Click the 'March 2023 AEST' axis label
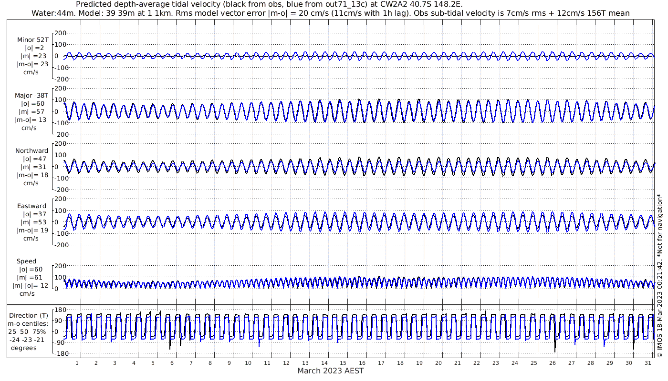Viewport: 668px width, 381px height. (x=330, y=371)
